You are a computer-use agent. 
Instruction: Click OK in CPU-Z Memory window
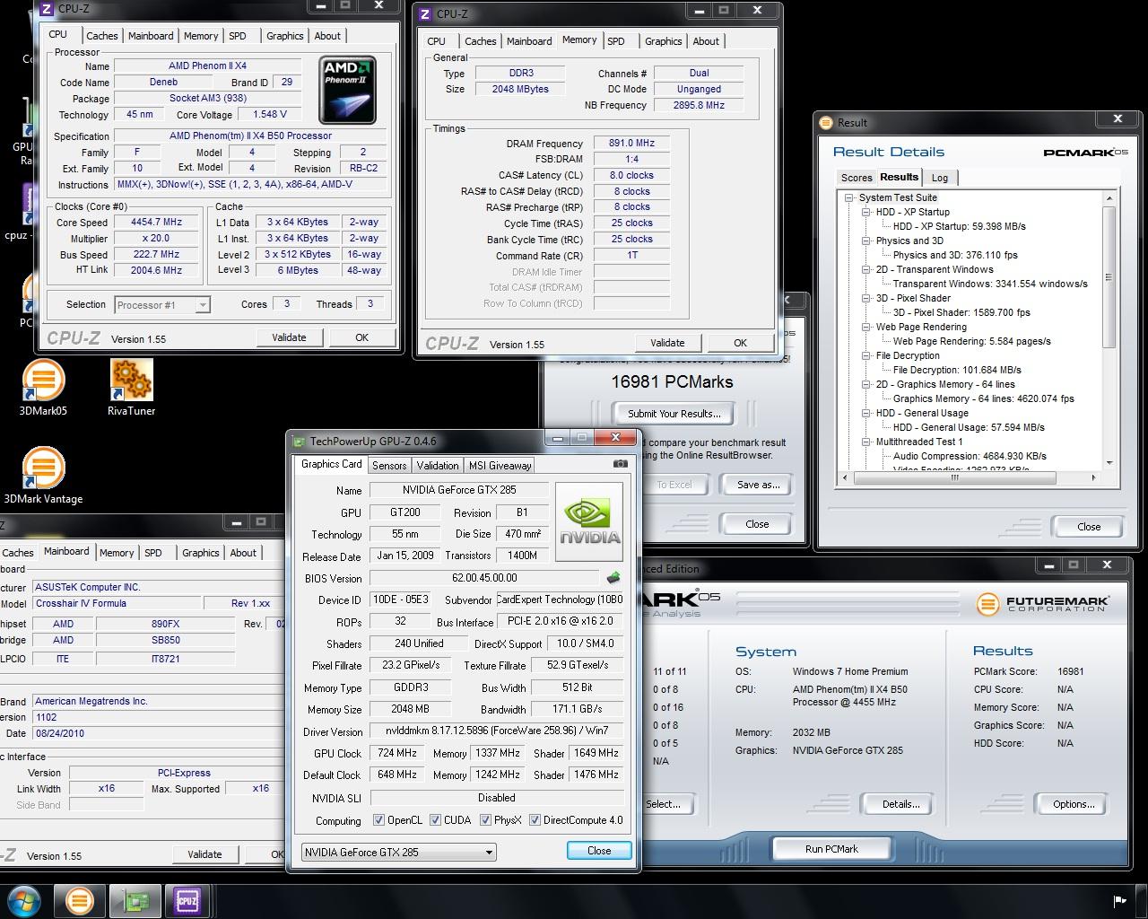coord(740,343)
